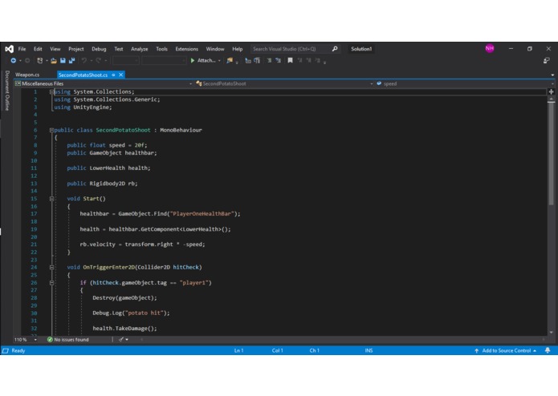Open the NH account avatar
Image resolution: width=558 pixels, height=396 pixels.
[490, 48]
